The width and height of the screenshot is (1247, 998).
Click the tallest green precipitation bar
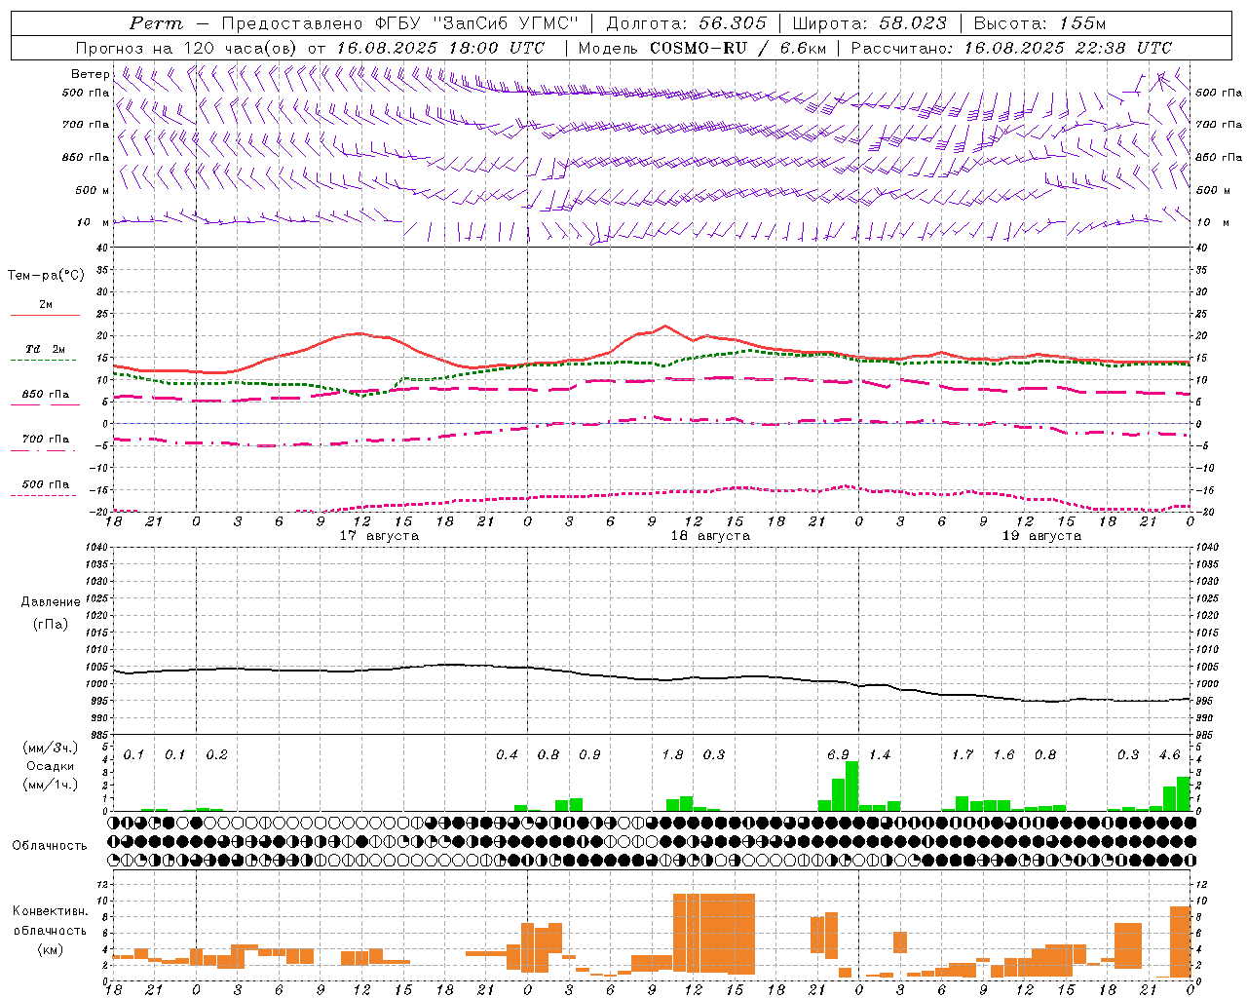click(x=852, y=786)
